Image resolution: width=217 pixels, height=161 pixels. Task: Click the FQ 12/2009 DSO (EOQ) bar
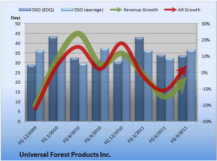point(31,93)
